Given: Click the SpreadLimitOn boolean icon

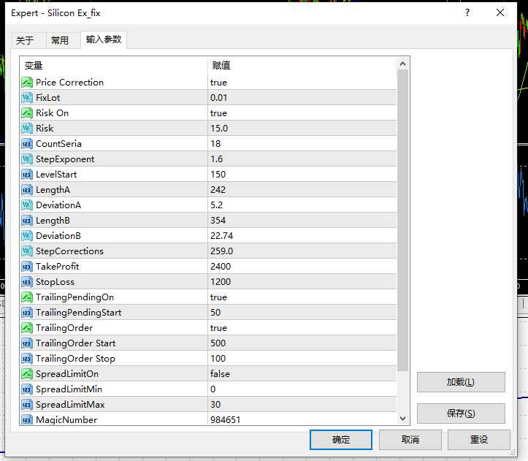Looking at the screenshot, I should tap(27, 374).
